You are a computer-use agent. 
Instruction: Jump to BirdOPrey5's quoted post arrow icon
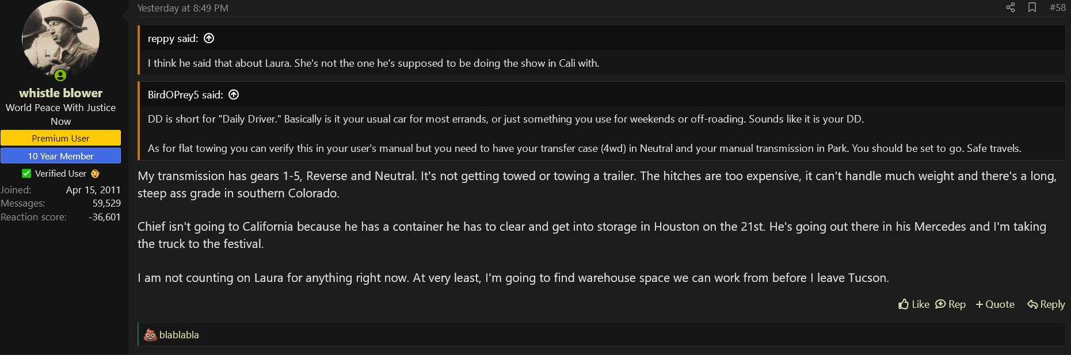[x=234, y=94]
